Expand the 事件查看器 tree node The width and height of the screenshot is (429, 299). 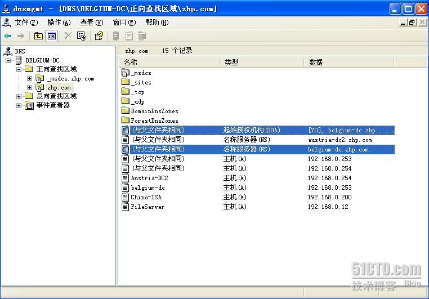(x=19, y=105)
